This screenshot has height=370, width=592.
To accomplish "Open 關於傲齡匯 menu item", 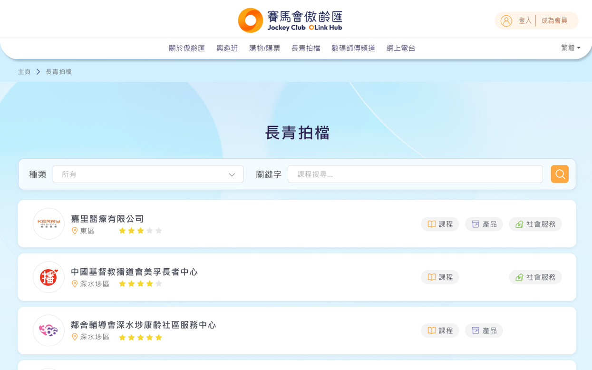I will [187, 48].
